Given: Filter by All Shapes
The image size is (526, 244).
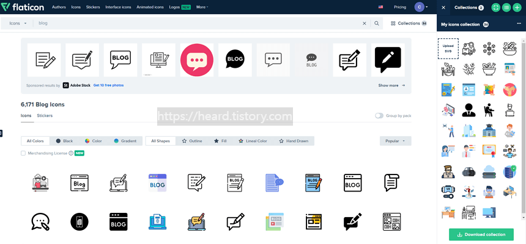Looking at the screenshot, I should click(x=160, y=141).
